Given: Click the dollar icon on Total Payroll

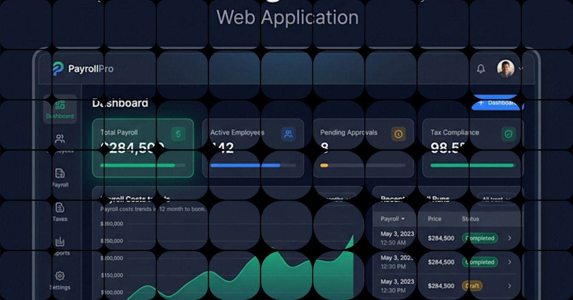Looking at the screenshot, I should [x=179, y=134].
